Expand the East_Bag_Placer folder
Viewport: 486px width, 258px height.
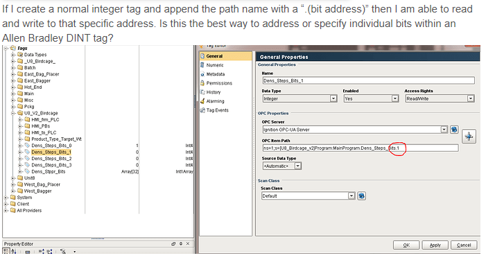[x=13, y=74]
